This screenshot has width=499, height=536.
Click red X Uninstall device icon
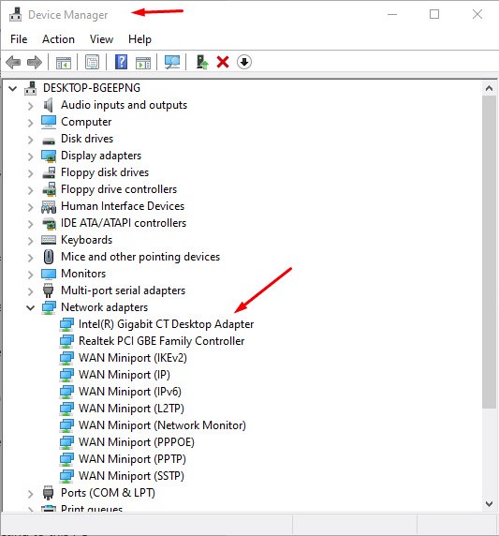pyautogui.click(x=223, y=62)
